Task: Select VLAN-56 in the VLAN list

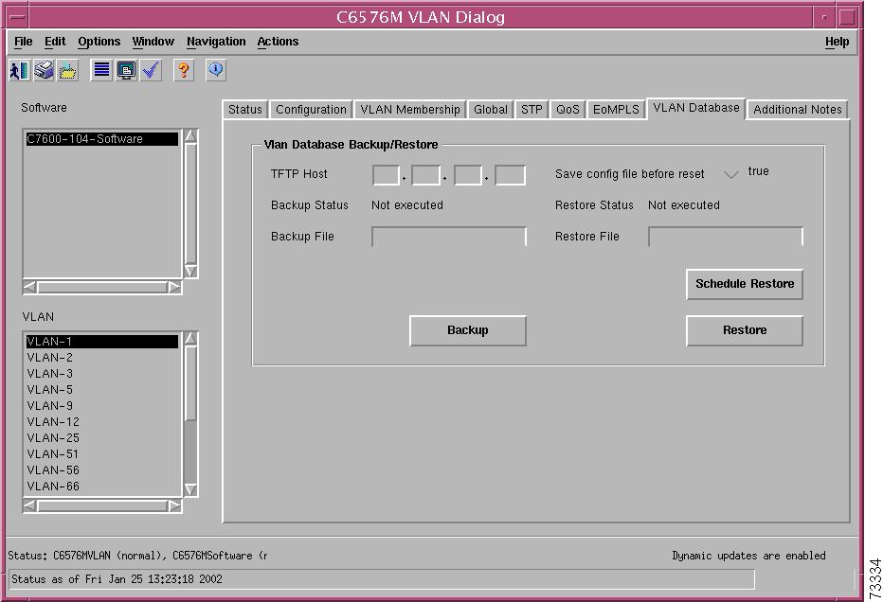Action: [102, 470]
